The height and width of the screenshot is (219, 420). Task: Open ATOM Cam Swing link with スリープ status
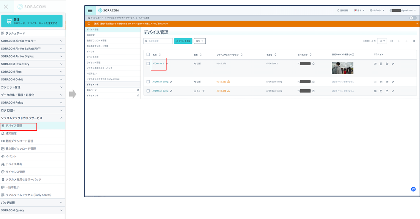pyautogui.click(x=160, y=91)
